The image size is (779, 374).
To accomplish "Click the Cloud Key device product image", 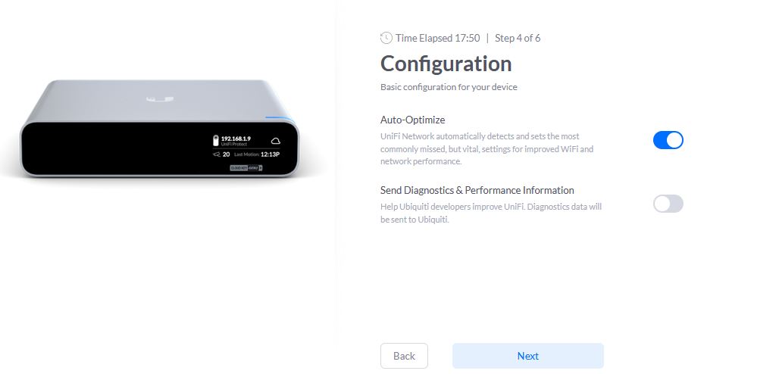I will (159, 128).
